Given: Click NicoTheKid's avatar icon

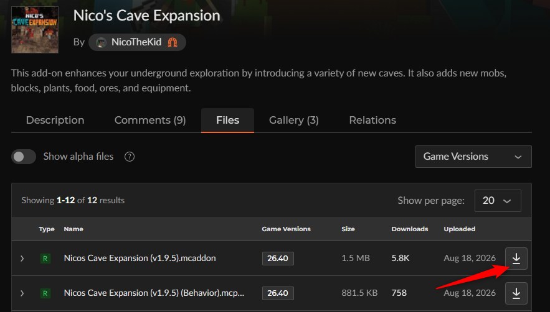Looking at the screenshot, I should click(x=101, y=42).
